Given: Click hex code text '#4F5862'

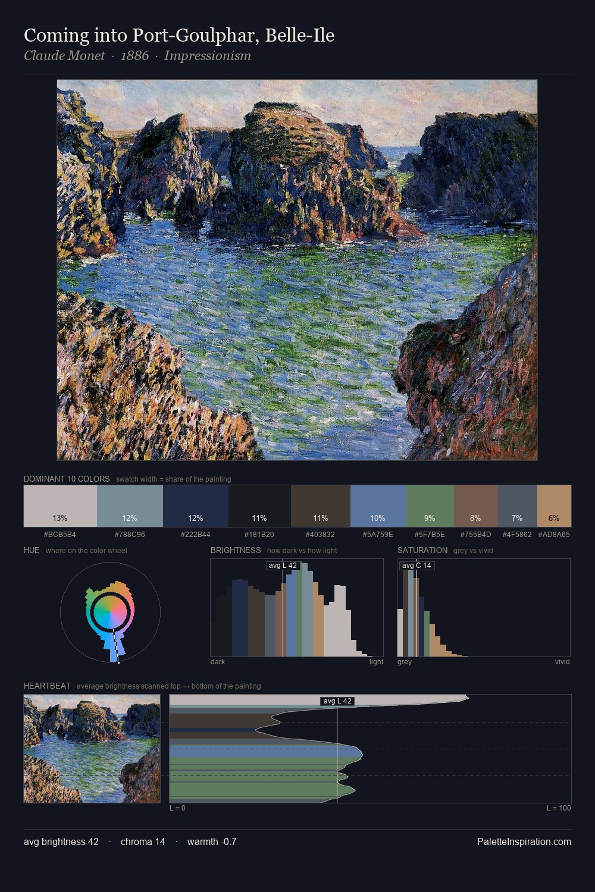Looking at the screenshot, I should [517, 535].
